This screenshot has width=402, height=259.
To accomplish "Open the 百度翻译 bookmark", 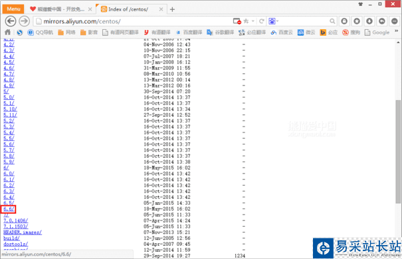I will click(x=189, y=32).
